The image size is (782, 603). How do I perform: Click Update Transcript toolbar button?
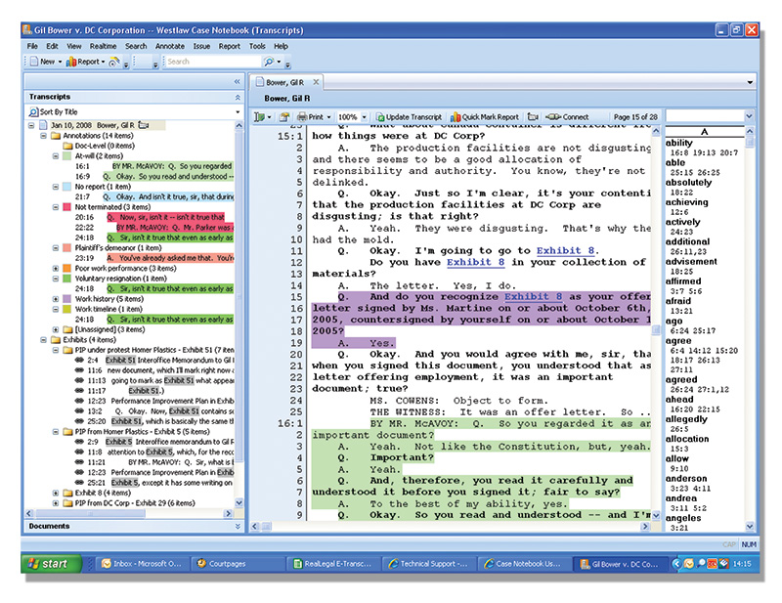[x=409, y=117]
